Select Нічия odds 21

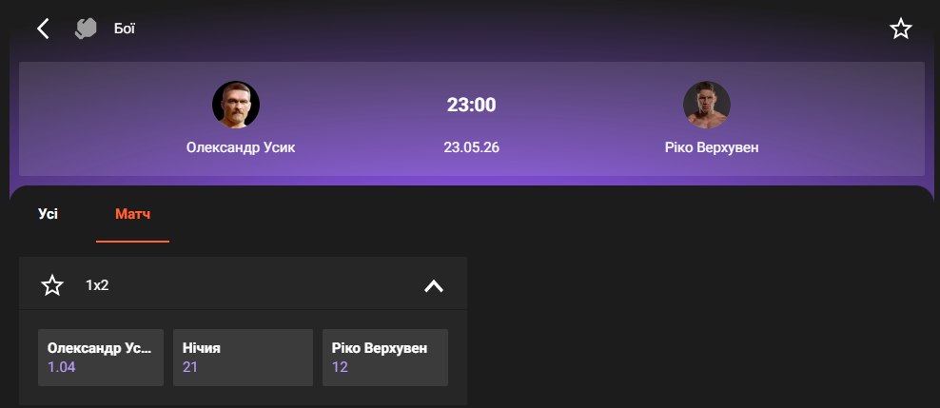click(243, 357)
